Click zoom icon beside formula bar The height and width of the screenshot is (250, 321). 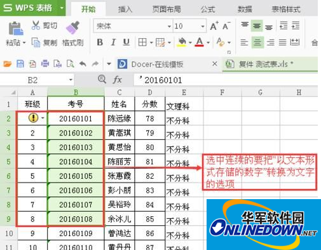click(102, 80)
